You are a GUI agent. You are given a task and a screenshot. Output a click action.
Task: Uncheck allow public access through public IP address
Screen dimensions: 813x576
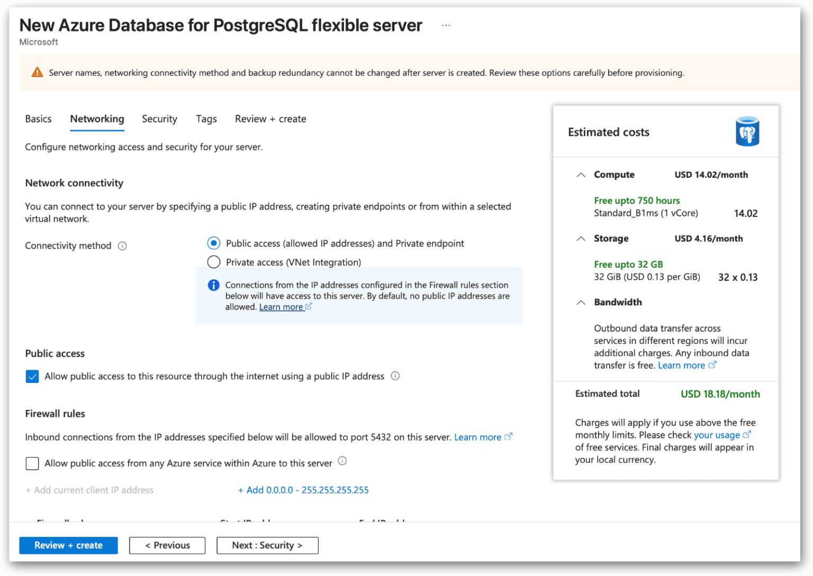pos(32,376)
